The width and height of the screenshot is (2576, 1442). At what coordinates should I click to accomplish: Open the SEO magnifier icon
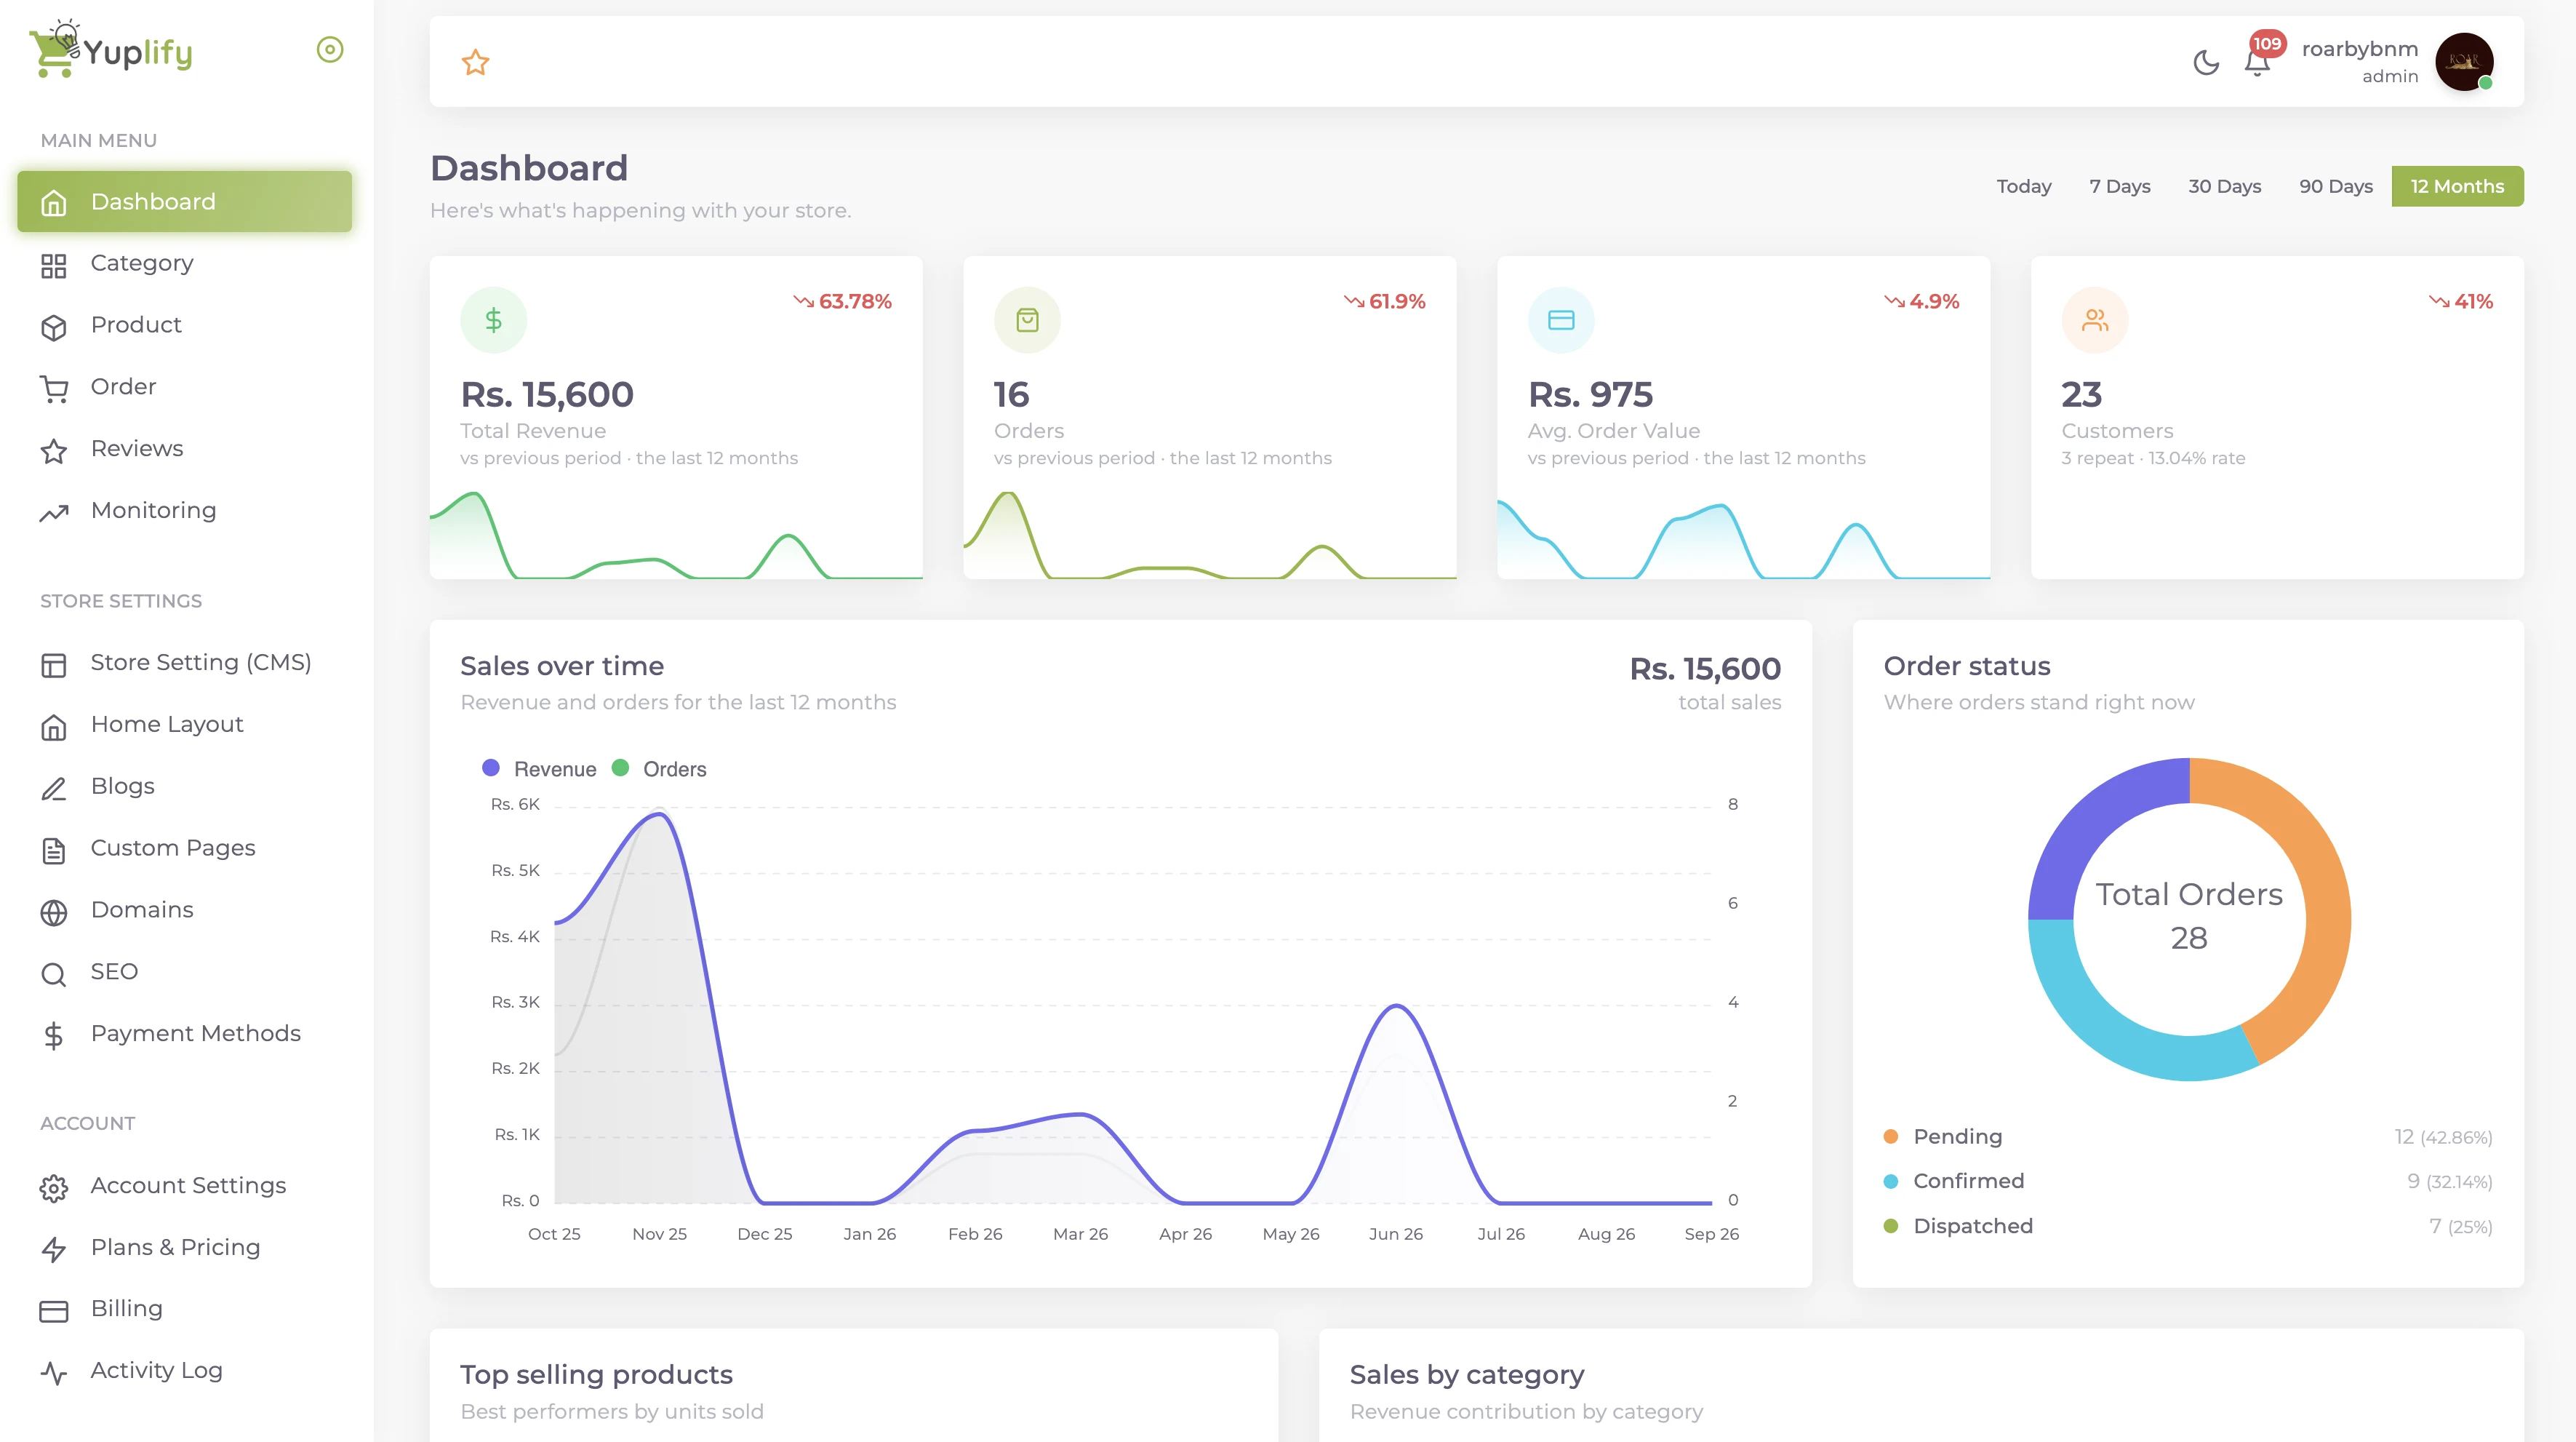(x=54, y=973)
